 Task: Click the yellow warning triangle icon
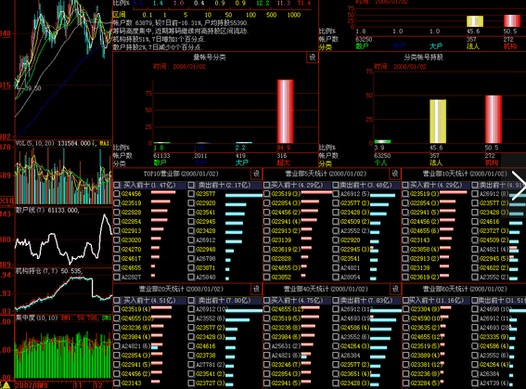tap(6, 385)
